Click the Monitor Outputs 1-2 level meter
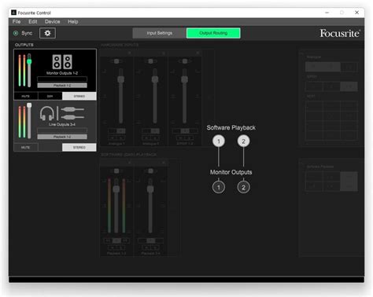The image size is (373, 297). [x=22, y=71]
